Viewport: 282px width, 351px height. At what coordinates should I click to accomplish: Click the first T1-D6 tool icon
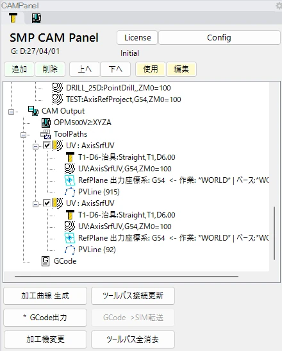pos(70,157)
